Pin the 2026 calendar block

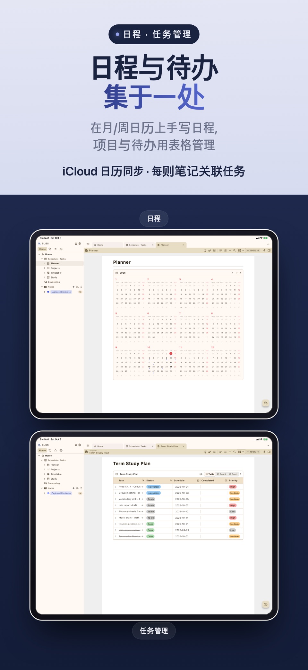tap(241, 273)
